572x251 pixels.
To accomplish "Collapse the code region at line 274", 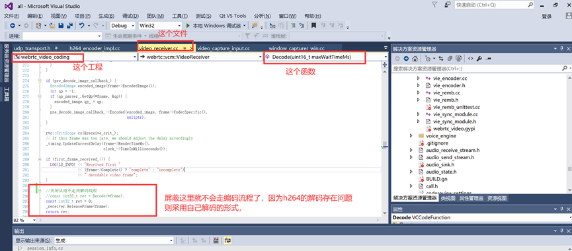I will pyautogui.click(x=40, y=80).
